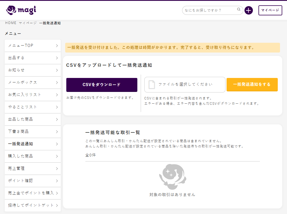
Task: Click the マイページ button in header
Action: click(x=270, y=10)
